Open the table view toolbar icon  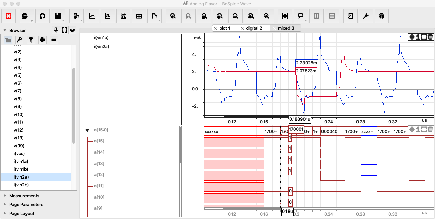pos(139,16)
